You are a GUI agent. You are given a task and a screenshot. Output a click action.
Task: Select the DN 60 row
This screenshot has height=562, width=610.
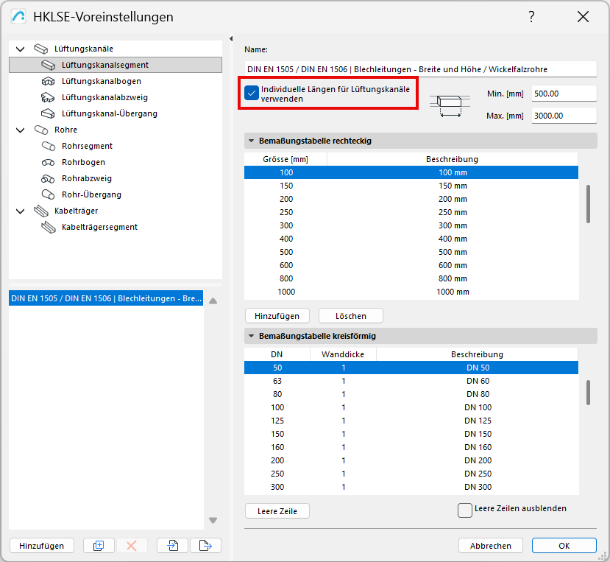pos(411,381)
